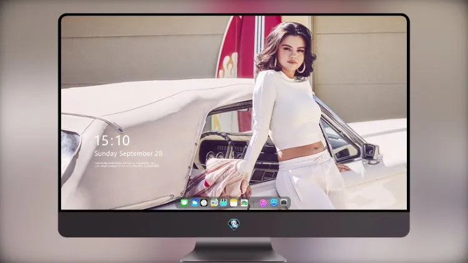The height and width of the screenshot is (263, 468).
Task: Click the 15:10 clock widget
Action: pos(112,140)
